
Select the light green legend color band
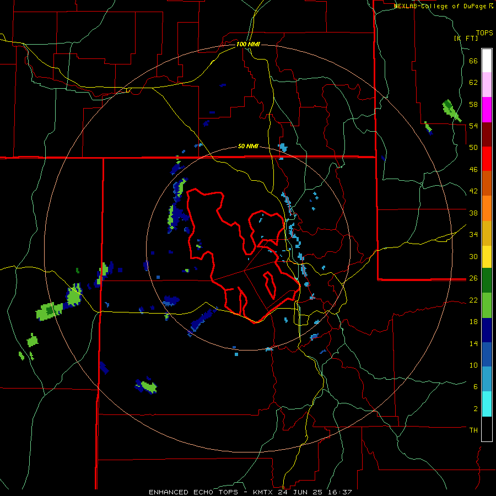487,305
